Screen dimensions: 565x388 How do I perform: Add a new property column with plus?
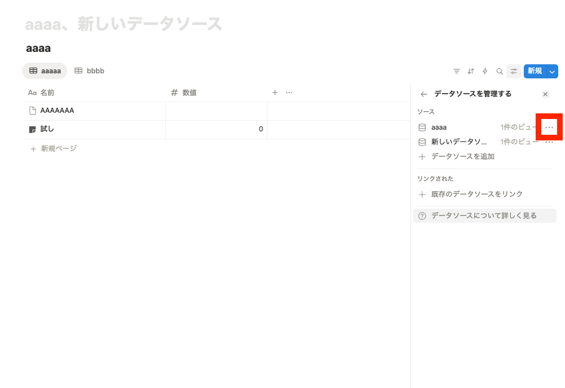[x=275, y=92]
